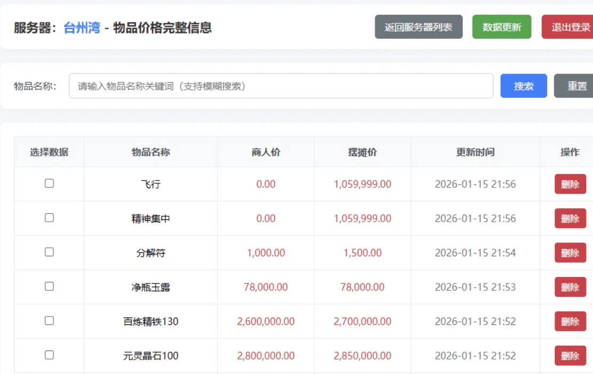Tick the checkbox for 元灵晶石100

(49, 355)
